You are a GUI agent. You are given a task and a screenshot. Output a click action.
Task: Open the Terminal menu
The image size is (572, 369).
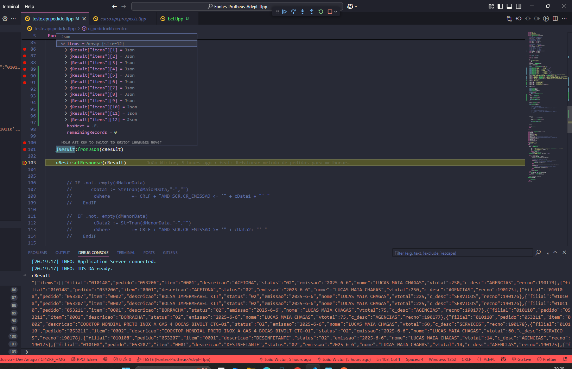point(11,6)
